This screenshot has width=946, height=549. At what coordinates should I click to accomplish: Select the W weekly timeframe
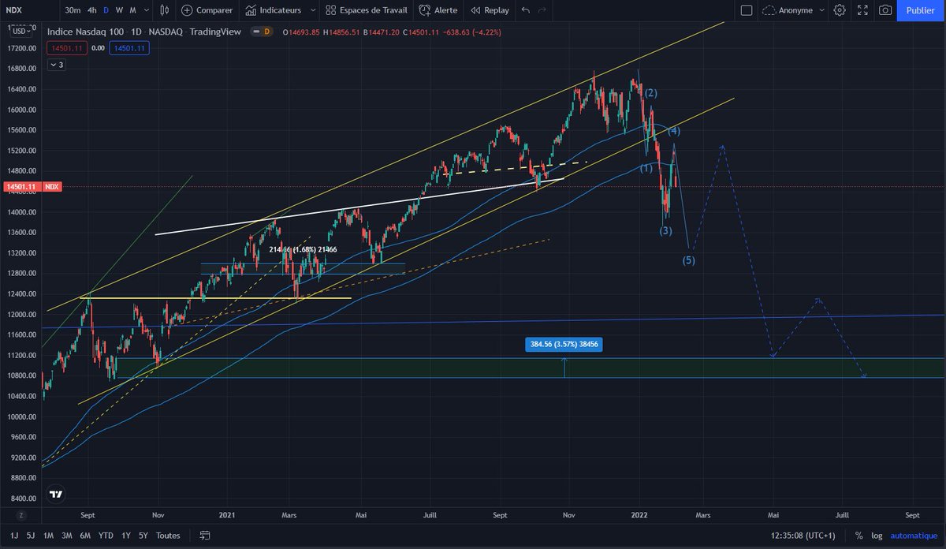click(x=119, y=10)
